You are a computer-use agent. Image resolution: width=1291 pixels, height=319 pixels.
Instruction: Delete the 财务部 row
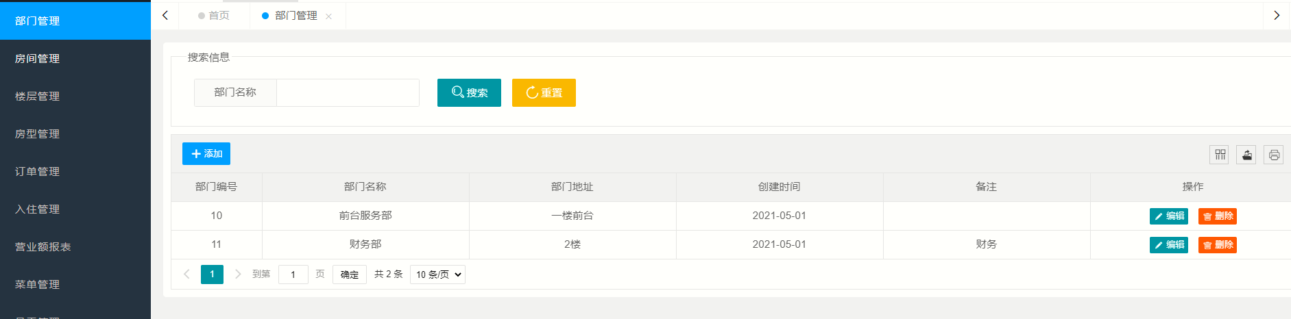tap(1218, 245)
